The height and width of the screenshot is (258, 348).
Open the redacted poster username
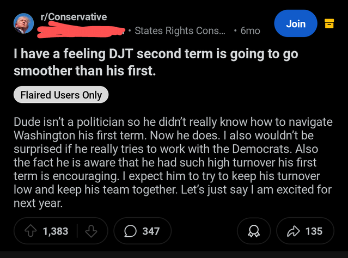[x=82, y=30]
